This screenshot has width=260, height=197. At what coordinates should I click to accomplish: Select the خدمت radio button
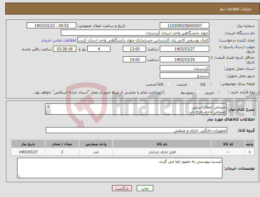pos(192,84)
